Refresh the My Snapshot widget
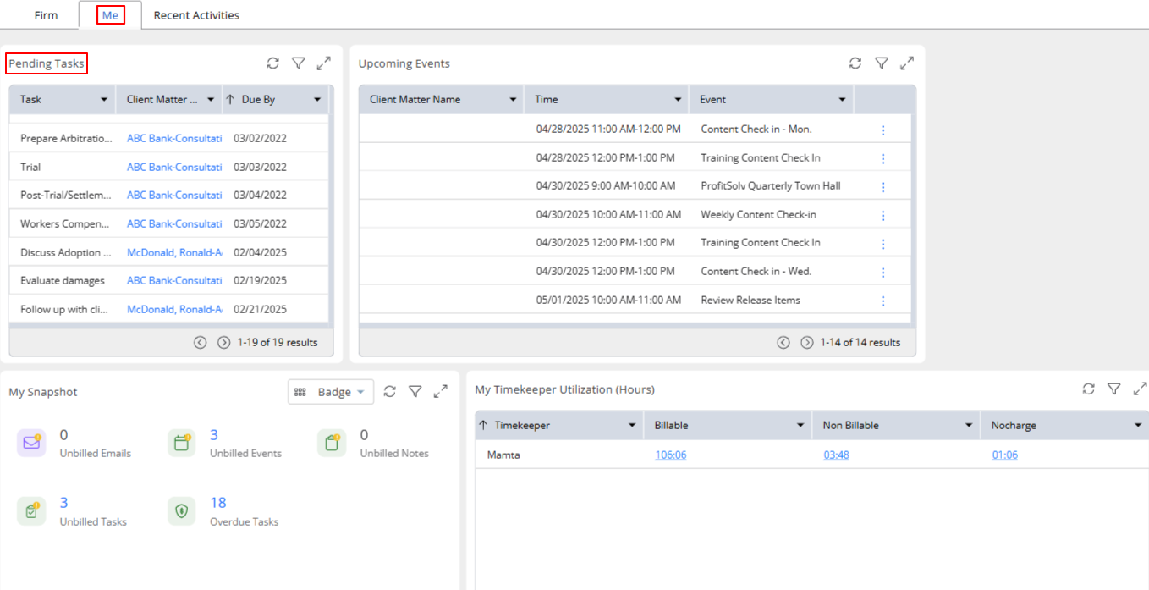This screenshot has width=1149, height=590. tap(389, 391)
